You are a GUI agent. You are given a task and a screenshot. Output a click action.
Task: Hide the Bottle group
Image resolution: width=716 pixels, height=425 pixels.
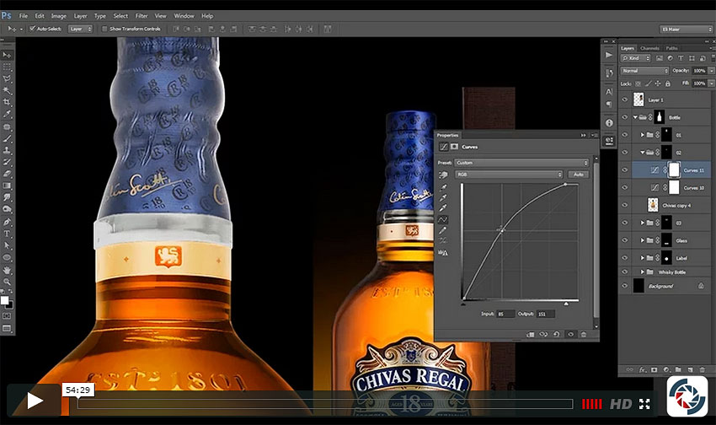[625, 117]
